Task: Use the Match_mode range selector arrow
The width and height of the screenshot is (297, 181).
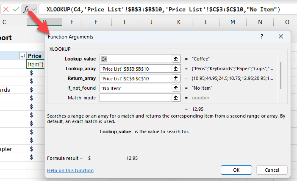Action: point(176,98)
